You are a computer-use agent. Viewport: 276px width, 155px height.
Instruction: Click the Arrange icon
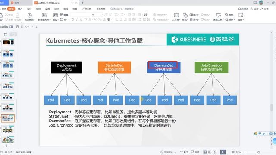pos(191,19)
